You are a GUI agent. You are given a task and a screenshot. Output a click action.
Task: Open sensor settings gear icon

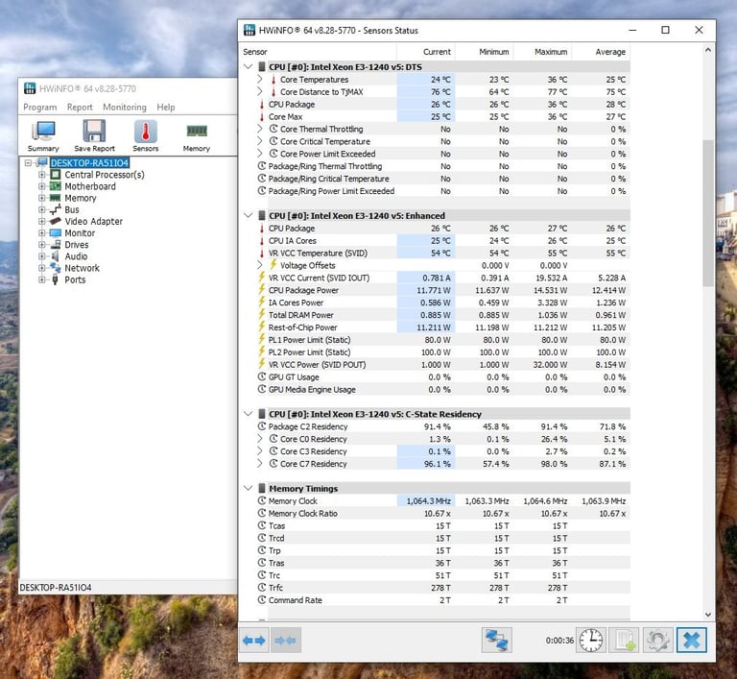(657, 640)
